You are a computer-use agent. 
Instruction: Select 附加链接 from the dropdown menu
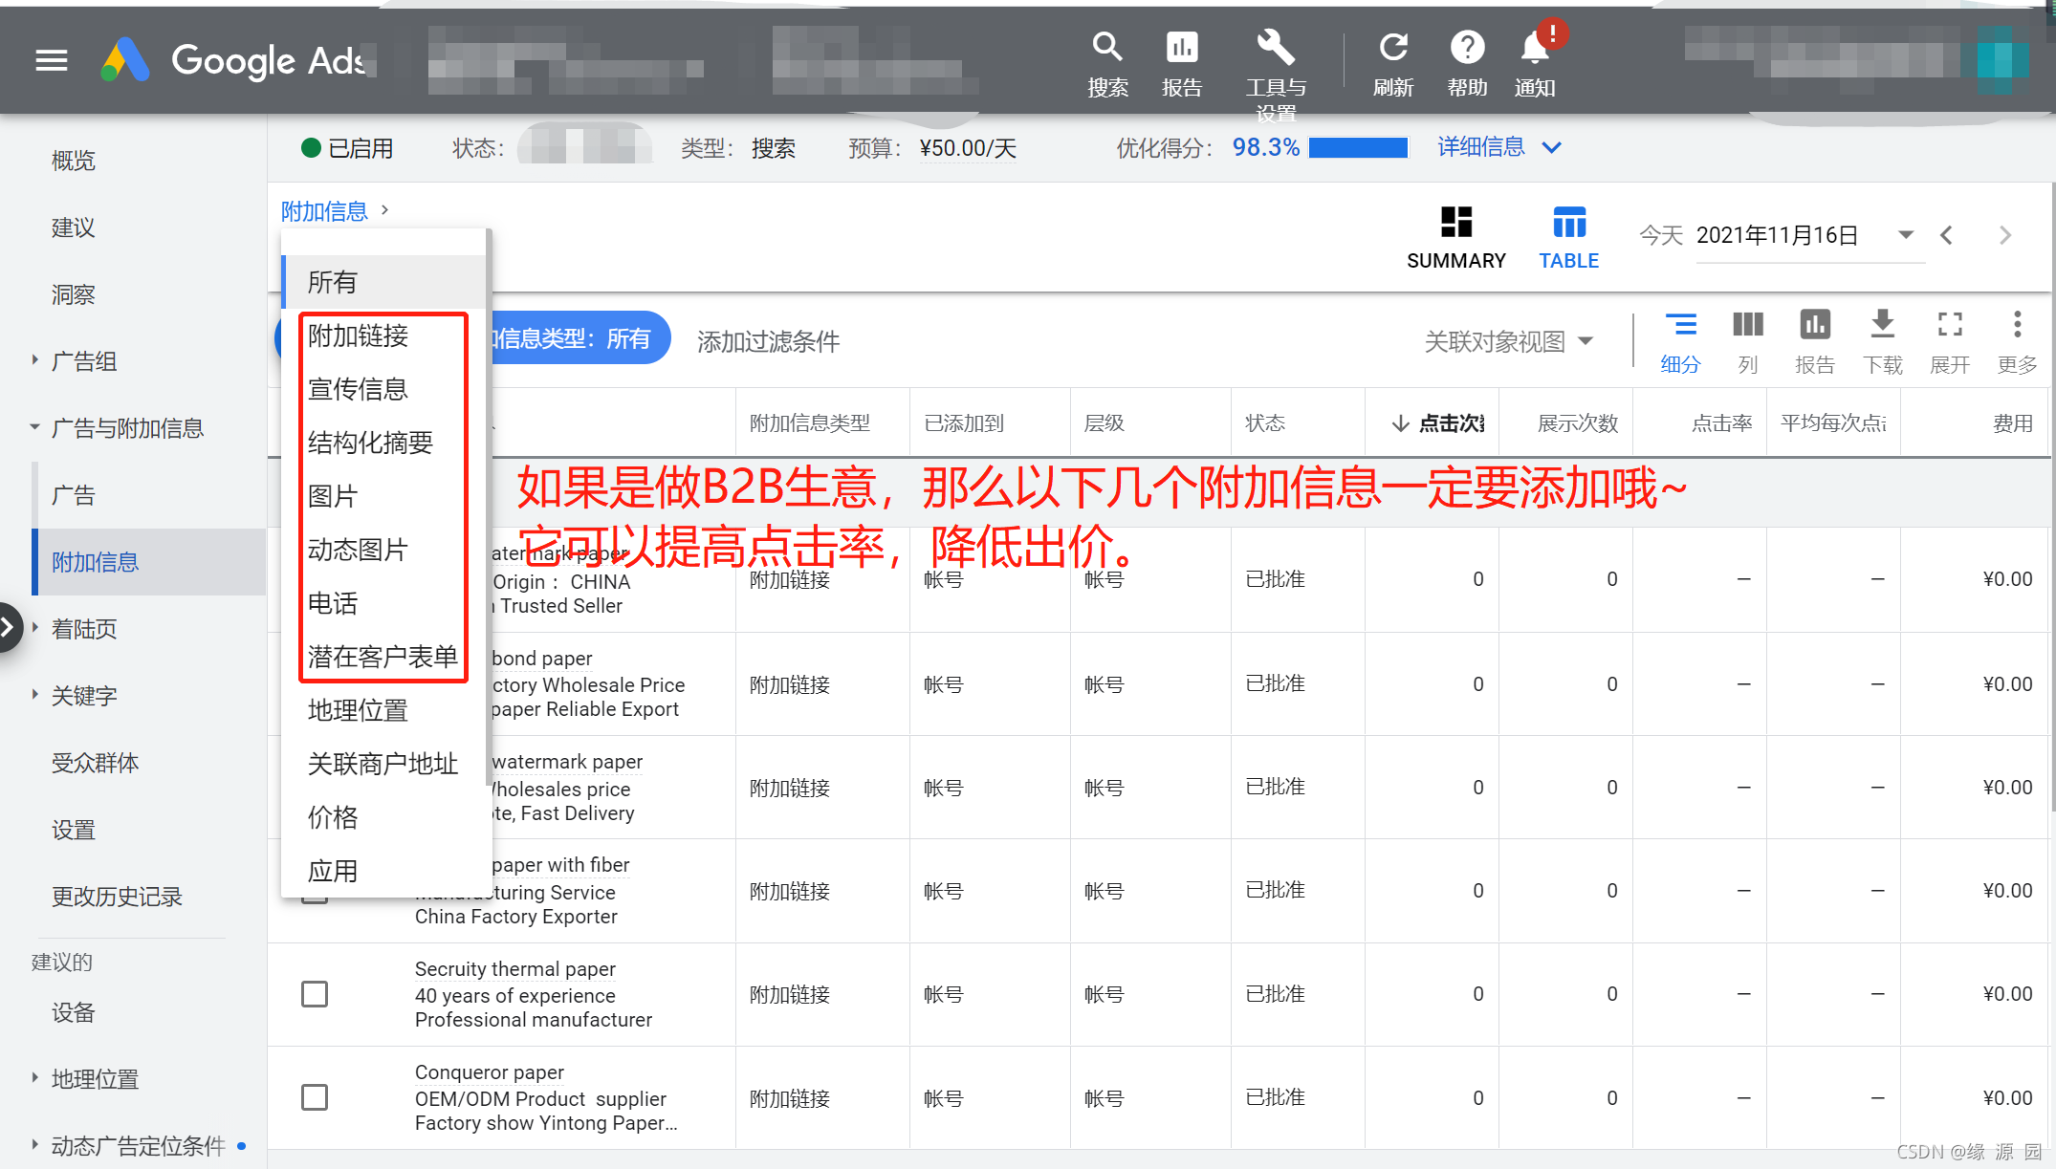pyautogui.click(x=359, y=336)
